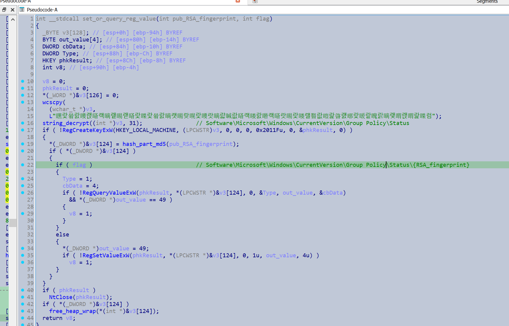Click the NtClose function call
The image size is (509, 326).
[61, 297]
